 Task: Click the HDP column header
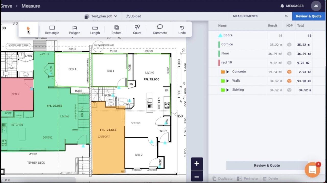point(289,26)
